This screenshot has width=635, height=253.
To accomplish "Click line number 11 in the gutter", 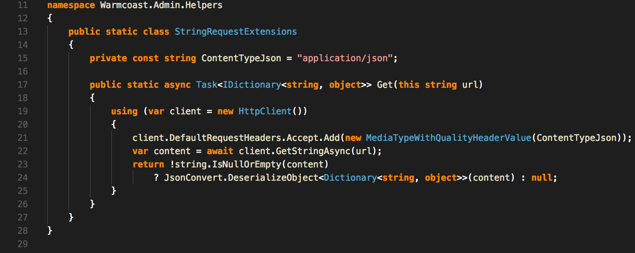I will point(22,5).
